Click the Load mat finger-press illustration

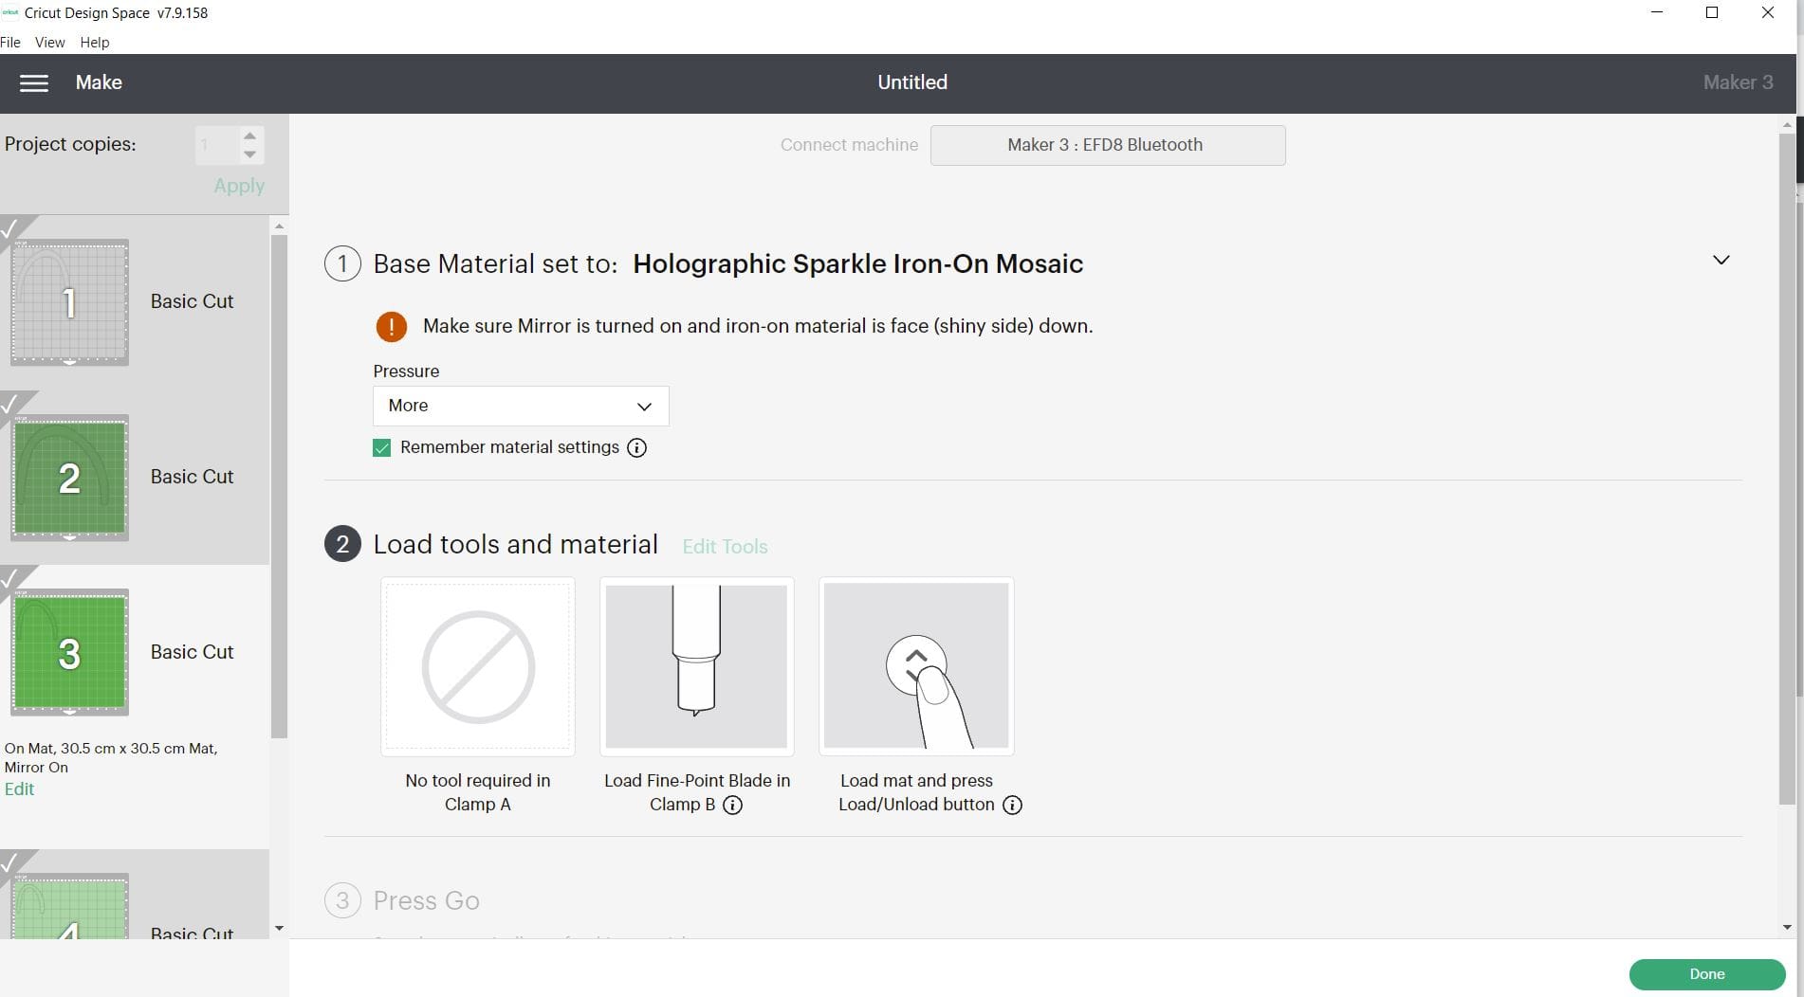[x=916, y=666]
